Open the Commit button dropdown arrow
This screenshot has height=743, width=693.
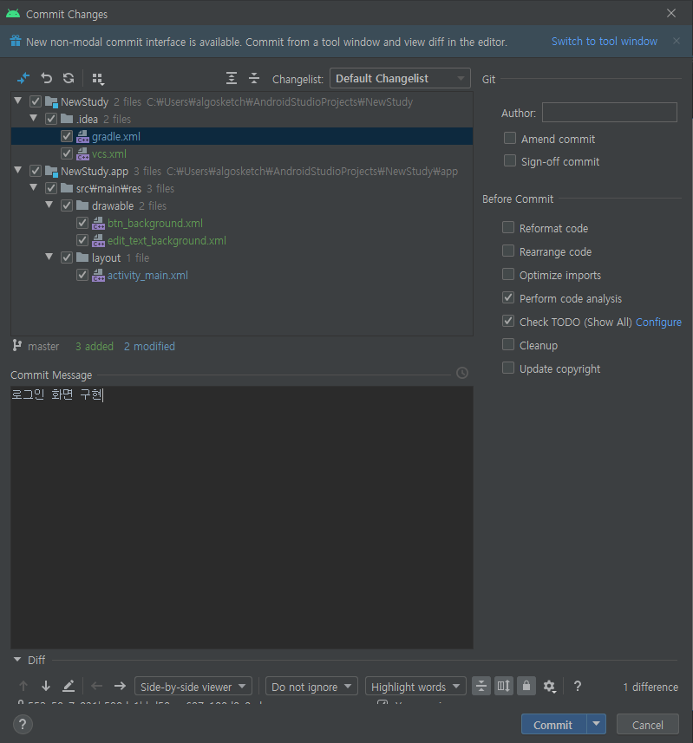[x=597, y=724]
